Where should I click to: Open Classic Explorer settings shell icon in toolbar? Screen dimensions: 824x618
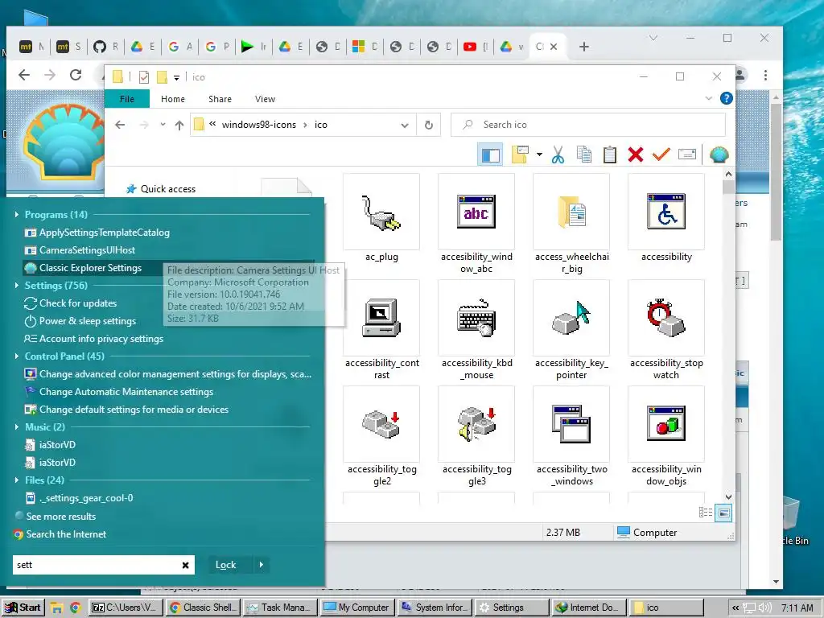[x=719, y=154]
